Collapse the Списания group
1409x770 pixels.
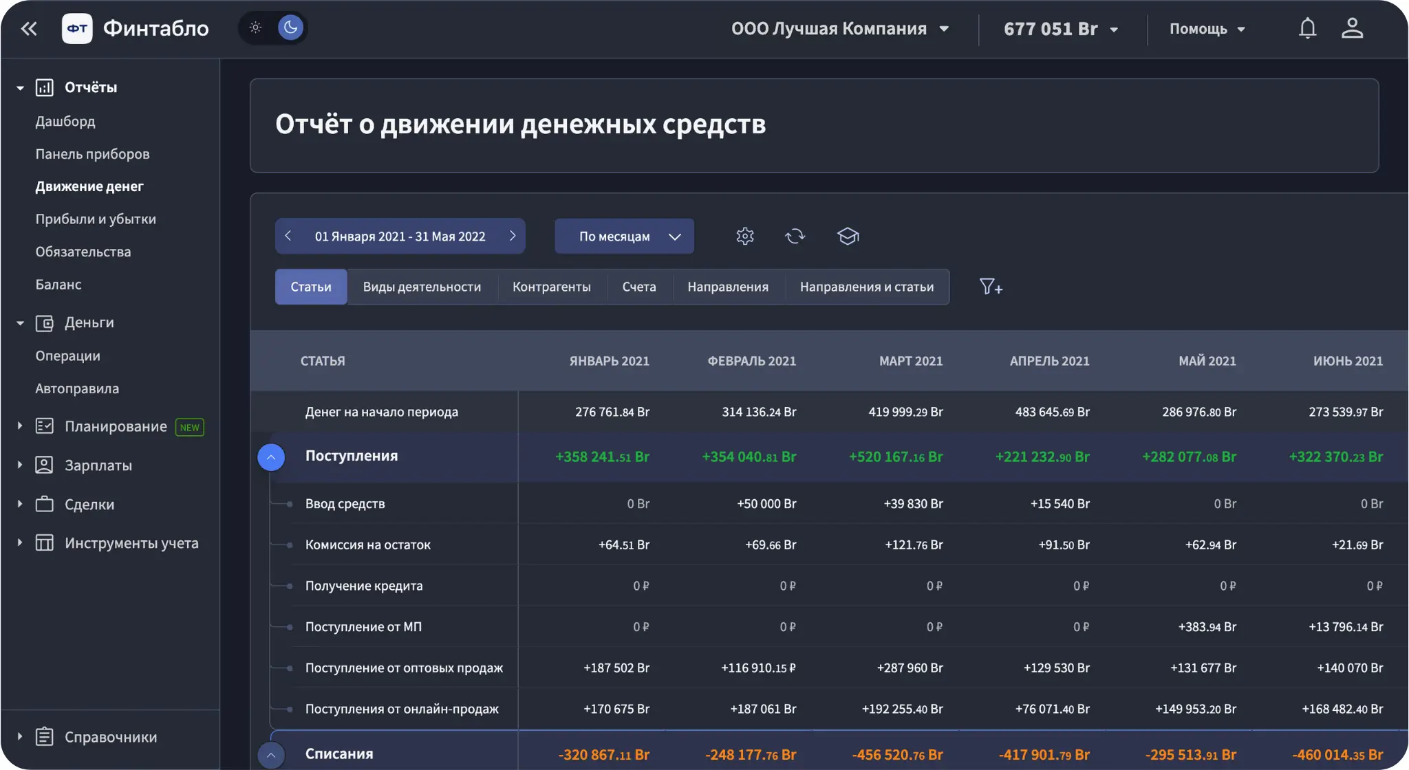[271, 756]
